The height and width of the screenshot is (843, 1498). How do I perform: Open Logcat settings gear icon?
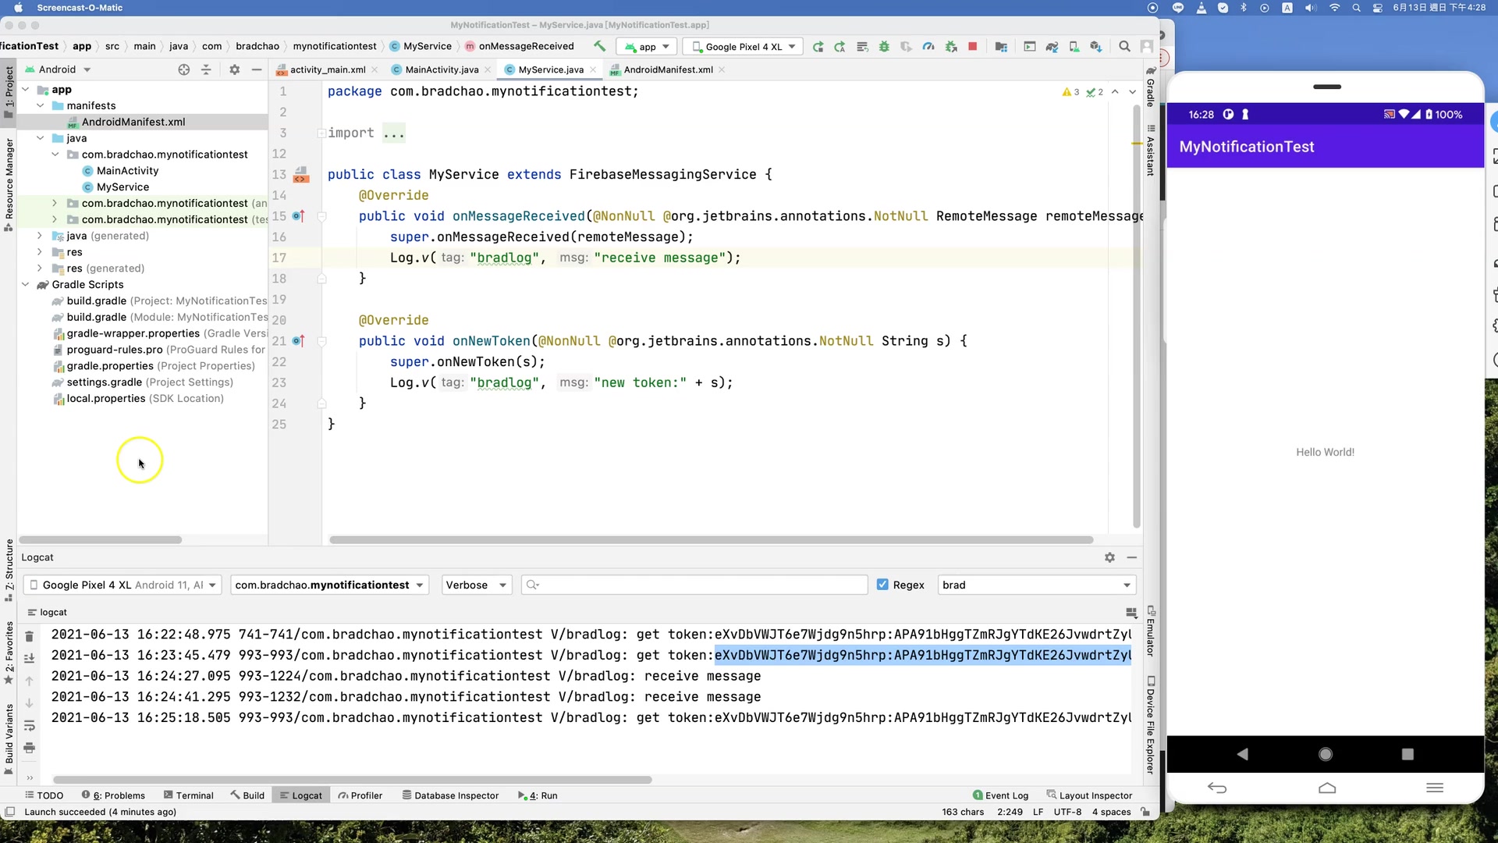[x=1109, y=557]
